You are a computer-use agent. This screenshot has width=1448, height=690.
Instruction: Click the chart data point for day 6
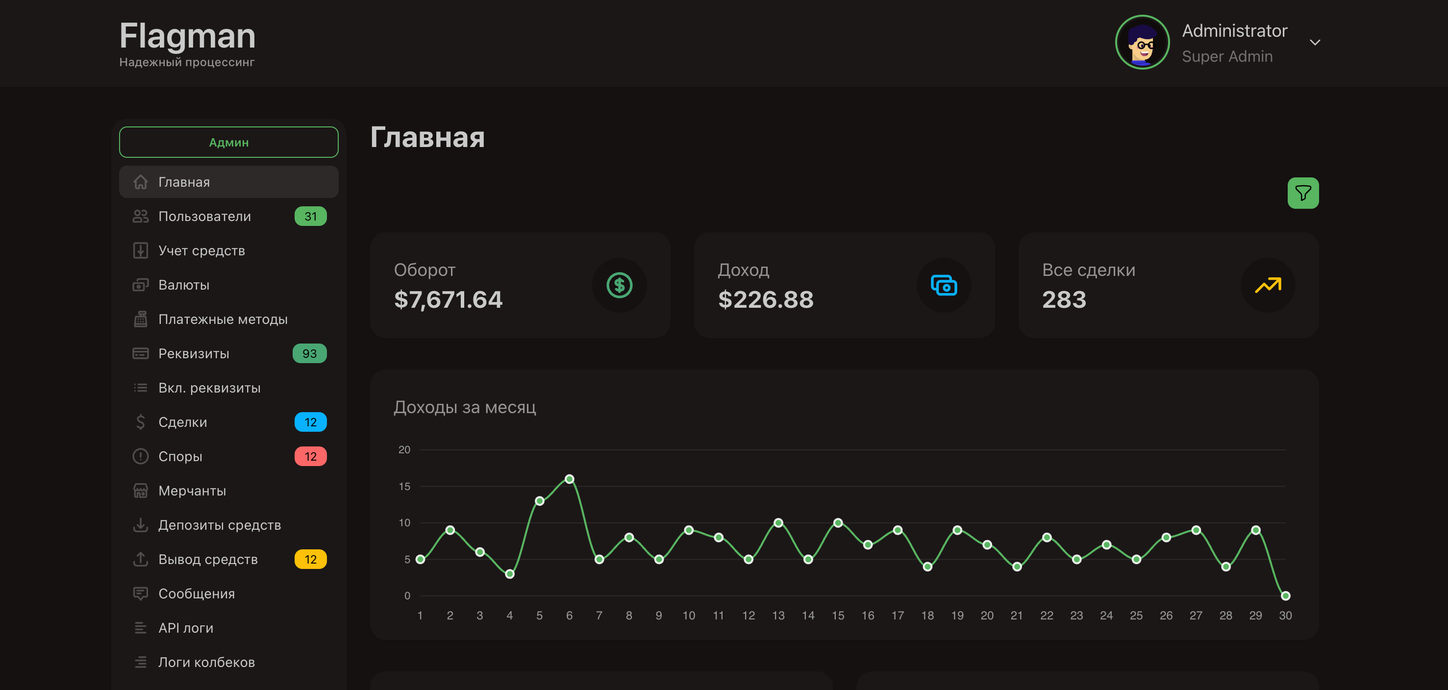tap(569, 479)
